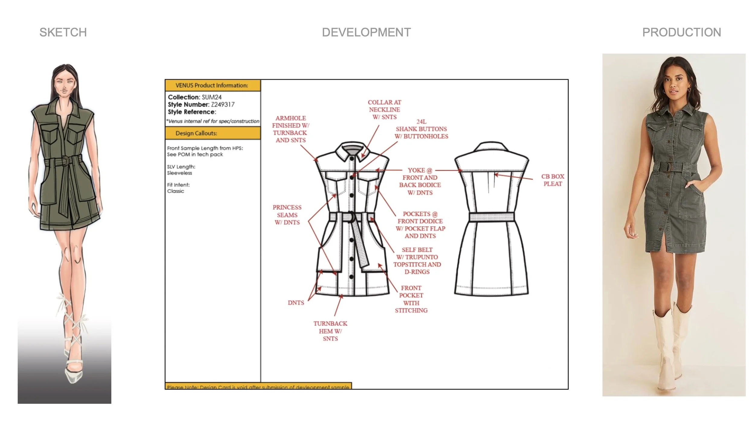Click the SKETCH heading text
The height and width of the screenshot is (423, 755).
point(63,32)
